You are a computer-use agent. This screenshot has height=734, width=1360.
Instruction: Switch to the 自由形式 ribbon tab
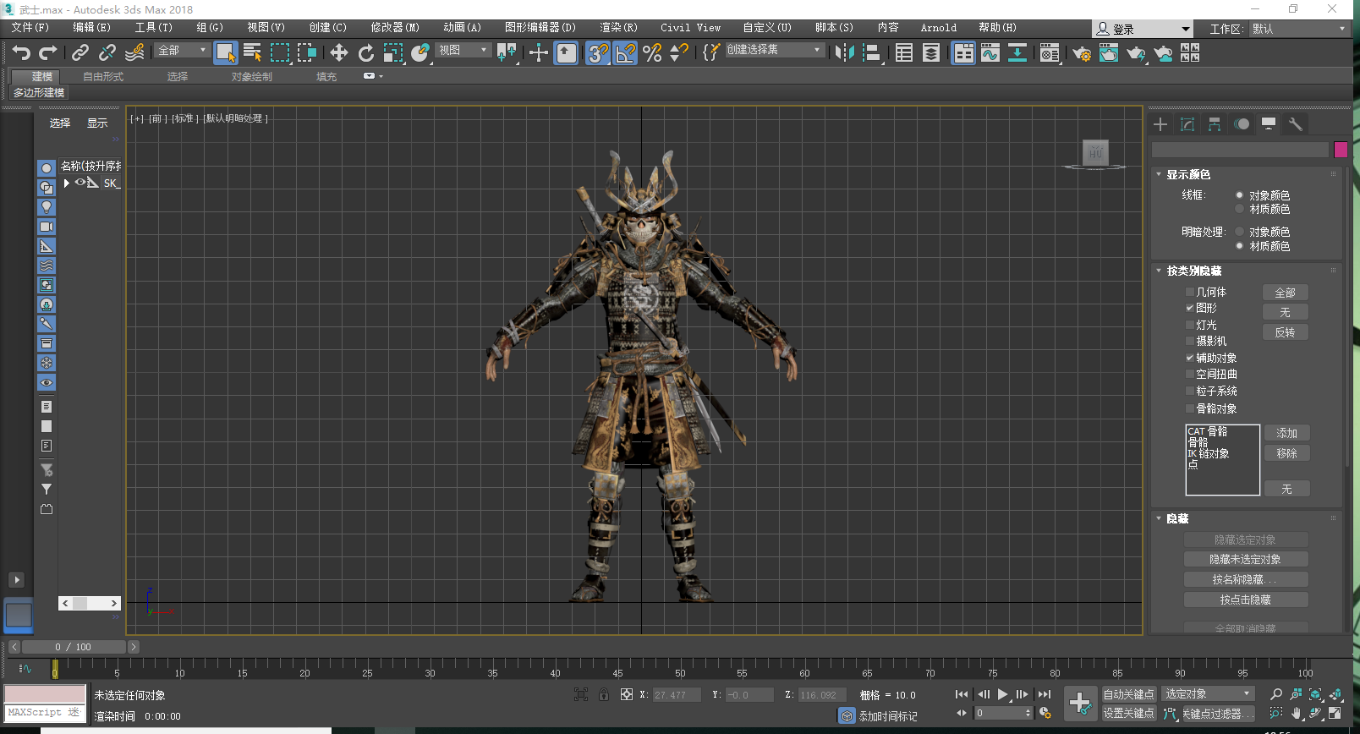103,76
